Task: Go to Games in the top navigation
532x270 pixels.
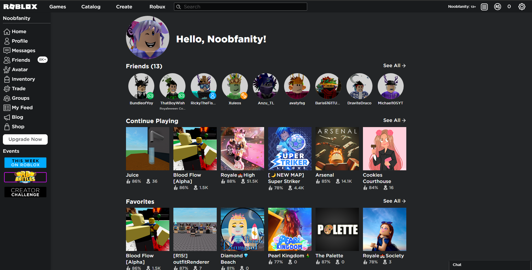Action: click(x=58, y=7)
